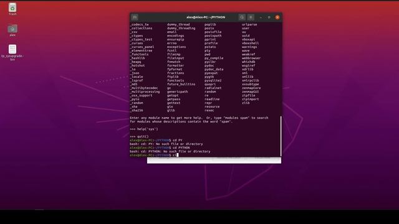
Task: Click the '_codecs_tw' module name
Action: tap(139, 25)
